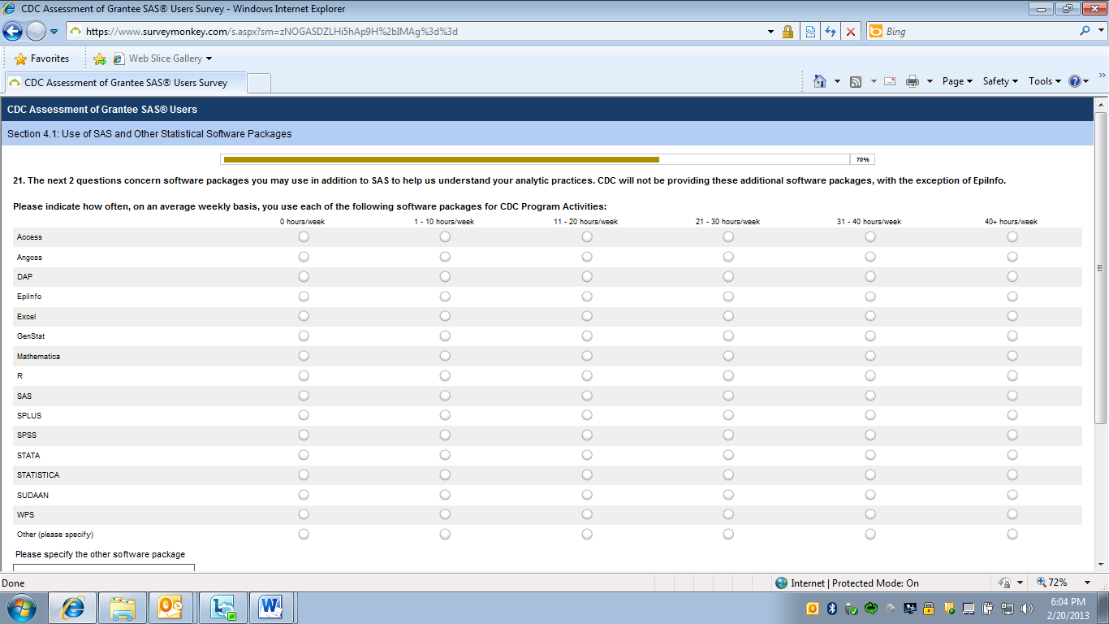Click the Favorites star button
This screenshot has height=624, width=1109.
[42, 58]
